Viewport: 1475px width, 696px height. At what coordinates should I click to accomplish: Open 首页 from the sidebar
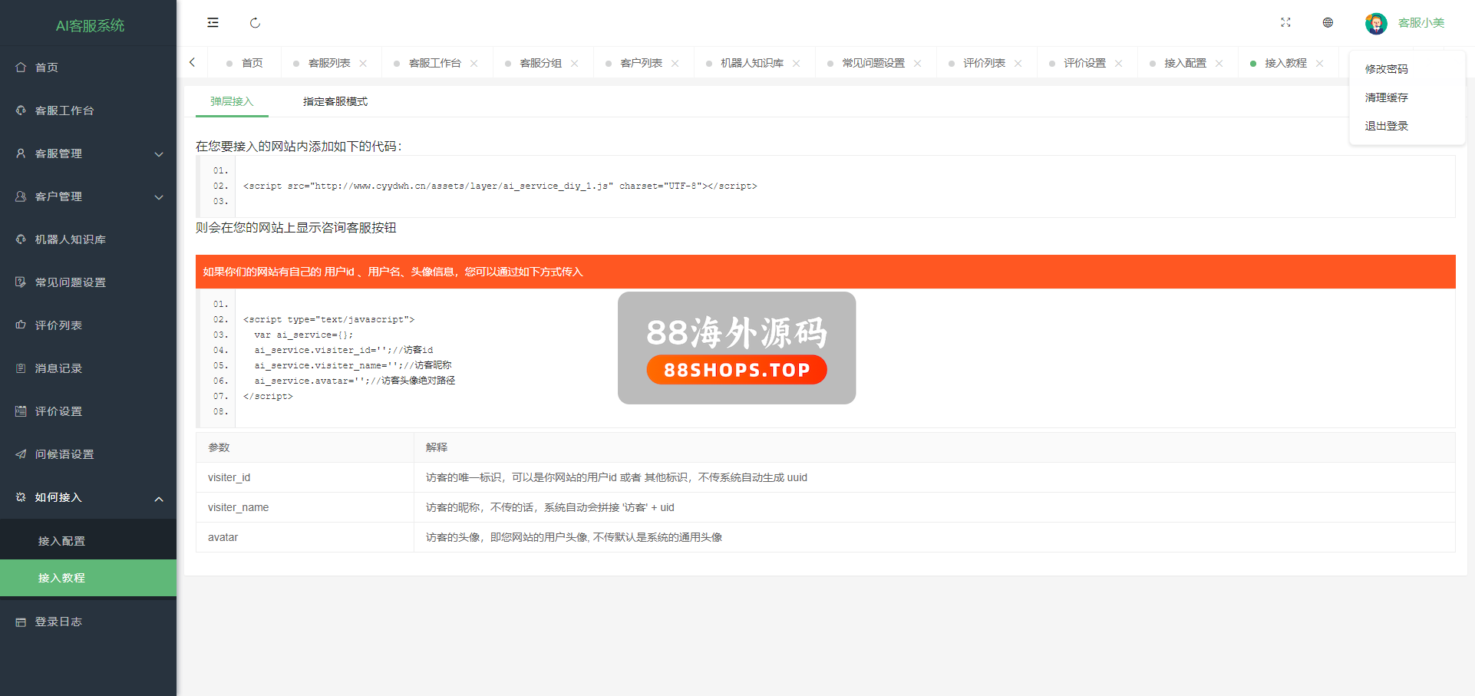click(47, 68)
